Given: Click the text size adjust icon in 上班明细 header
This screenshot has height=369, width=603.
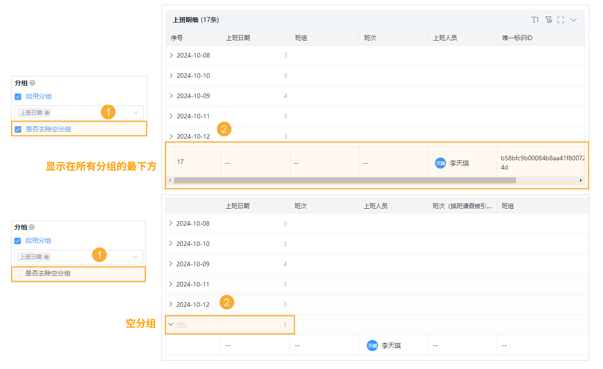Looking at the screenshot, I should click(x=535, y=20).
